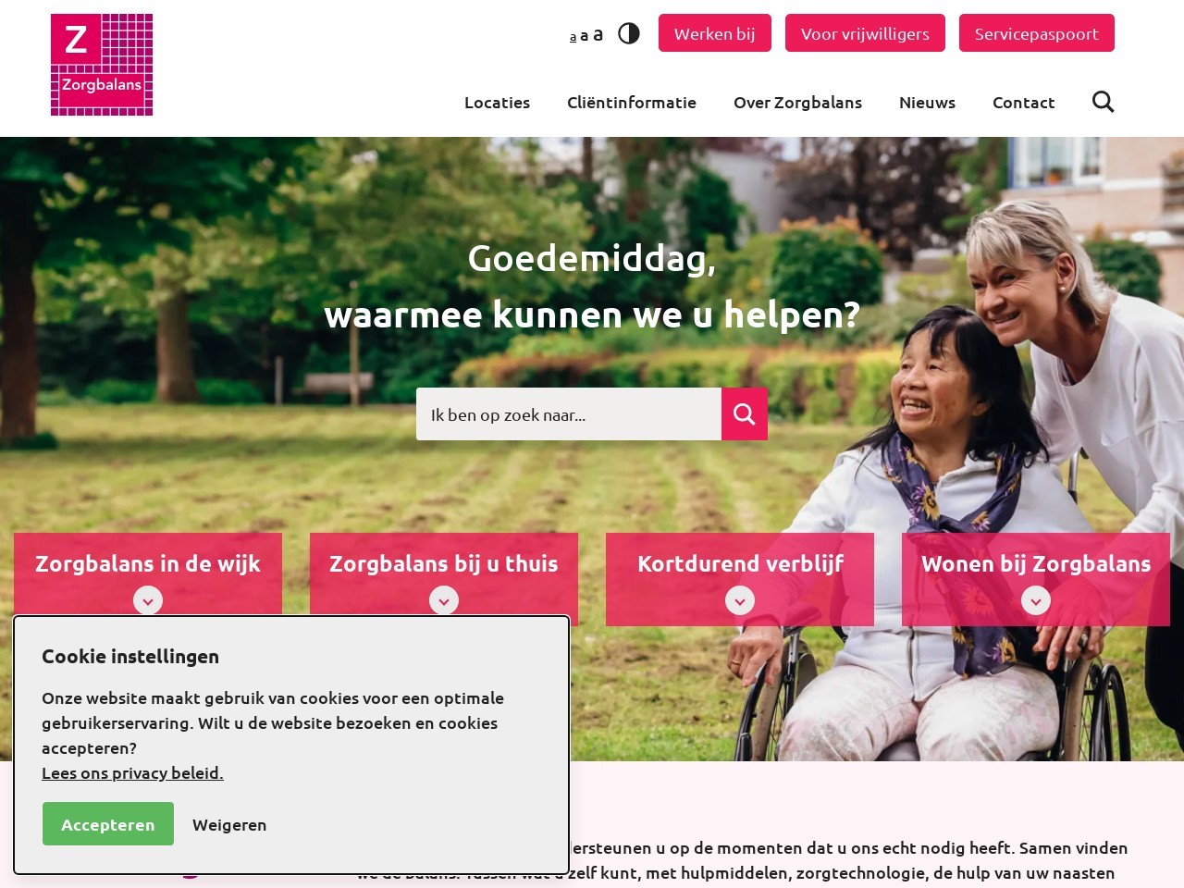Expand Zorgbalans bij u thuis chevron

pyautogui.click(x=444, y=600)
